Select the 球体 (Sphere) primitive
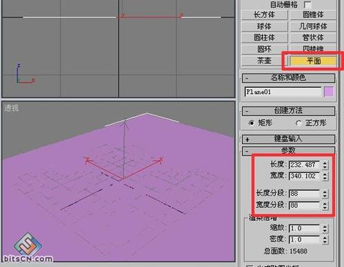 [264, 26]
